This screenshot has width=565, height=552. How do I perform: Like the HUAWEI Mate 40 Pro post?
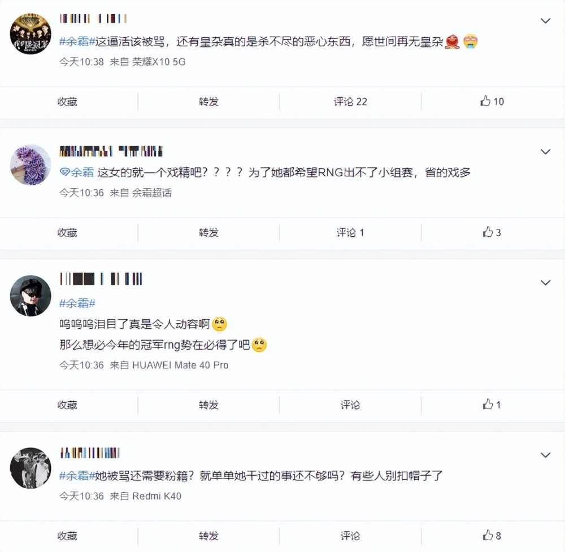(491, 405)
